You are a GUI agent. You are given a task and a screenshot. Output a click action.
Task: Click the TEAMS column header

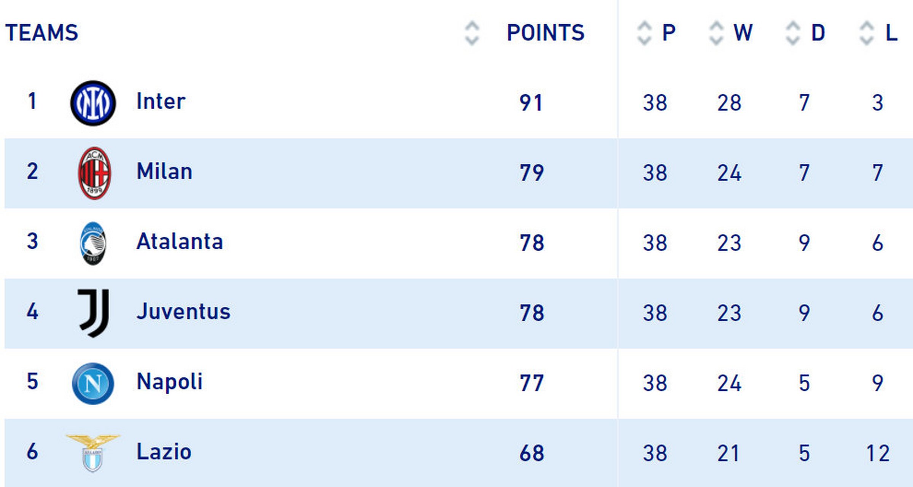41,33
